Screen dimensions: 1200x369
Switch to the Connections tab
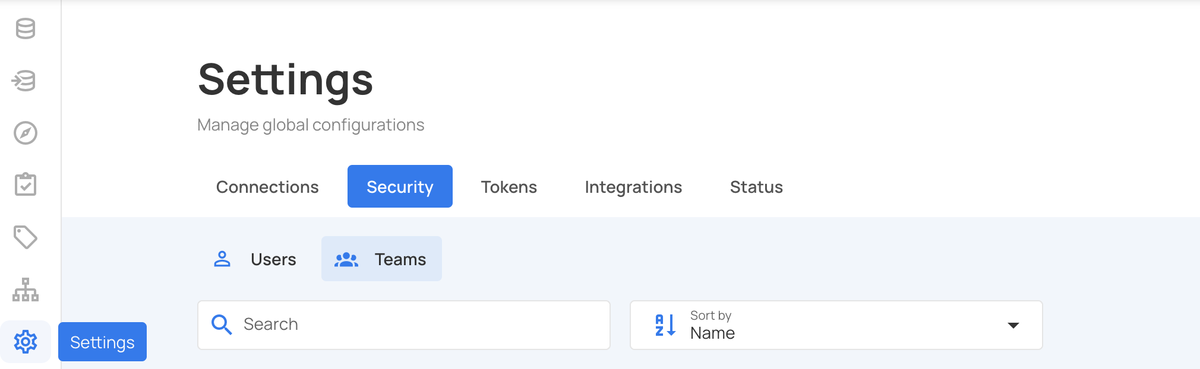point(267,187)
